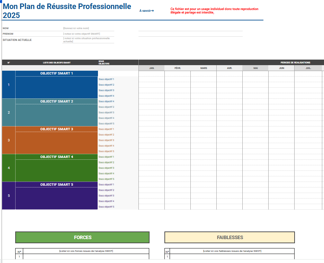Click the green FORCES section header

click(82, 237)
